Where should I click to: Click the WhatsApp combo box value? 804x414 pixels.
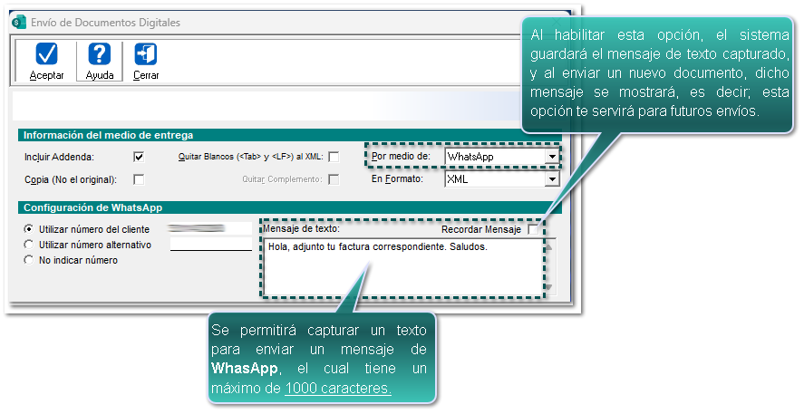coord(494,157)
